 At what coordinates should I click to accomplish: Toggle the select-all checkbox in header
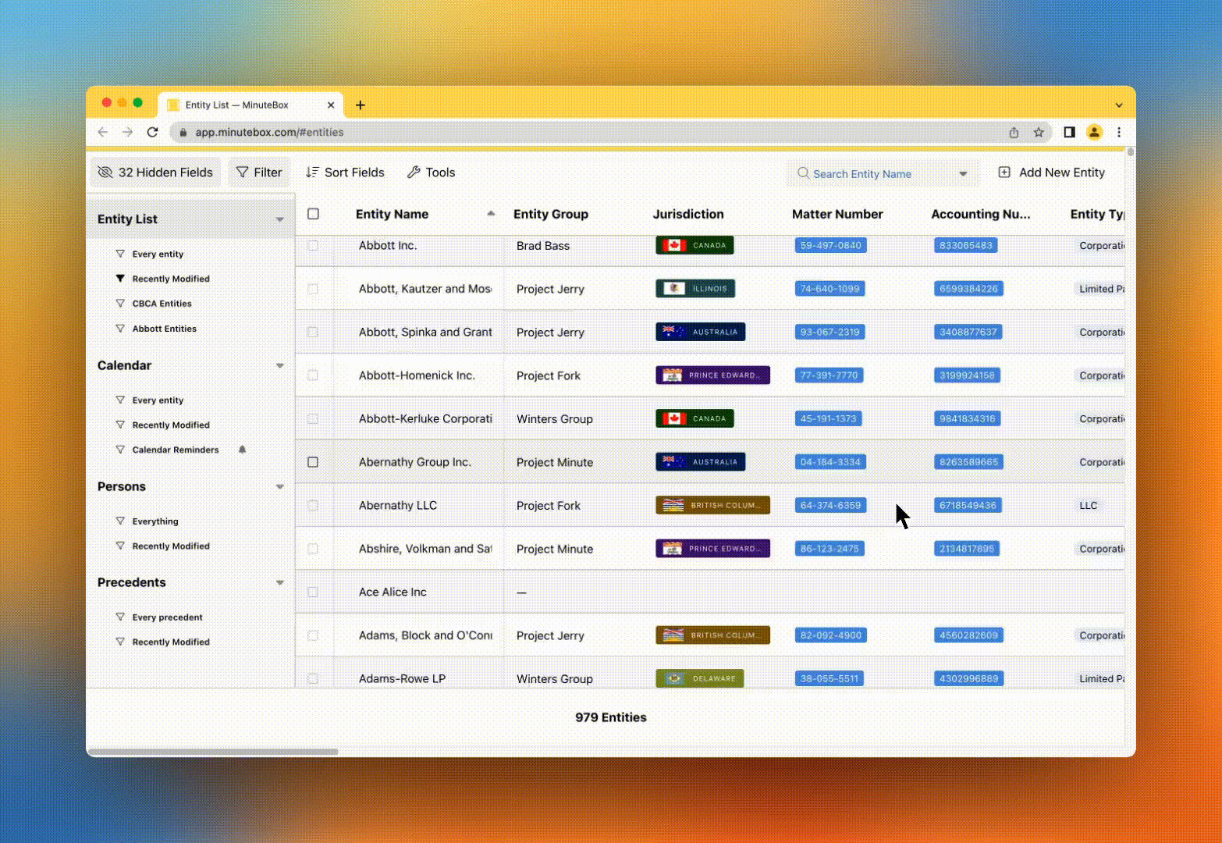(313, 214)
